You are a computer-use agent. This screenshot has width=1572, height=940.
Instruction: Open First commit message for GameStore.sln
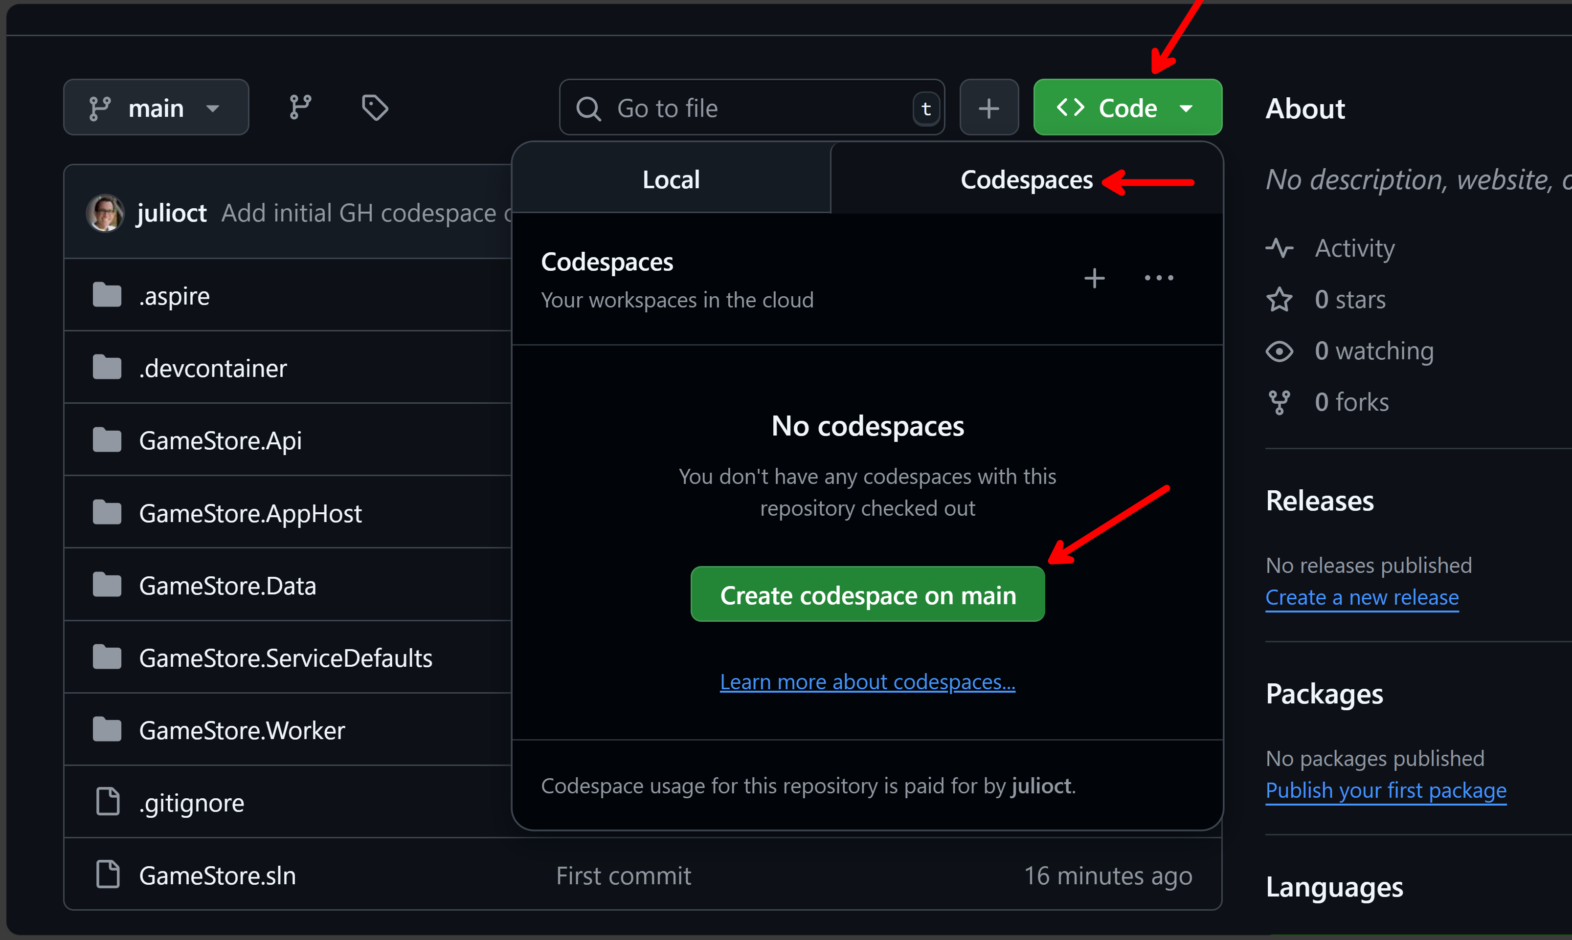coord(624,876)
